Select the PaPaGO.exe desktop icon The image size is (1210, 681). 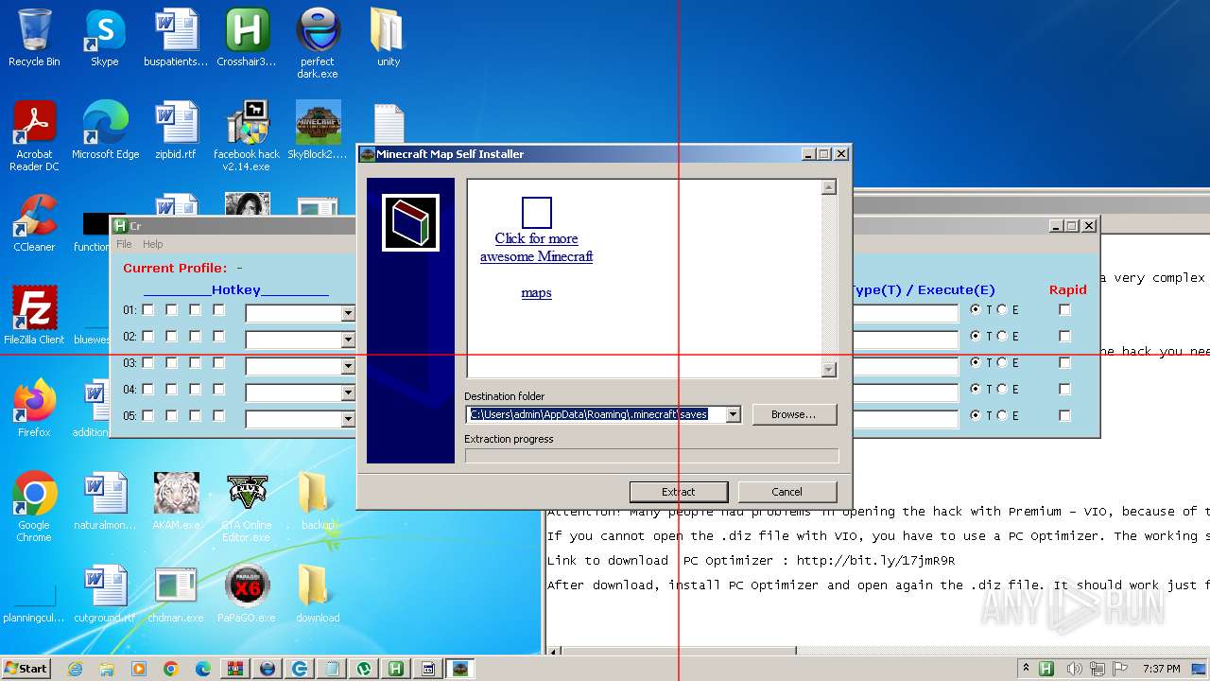coord(247,595)
